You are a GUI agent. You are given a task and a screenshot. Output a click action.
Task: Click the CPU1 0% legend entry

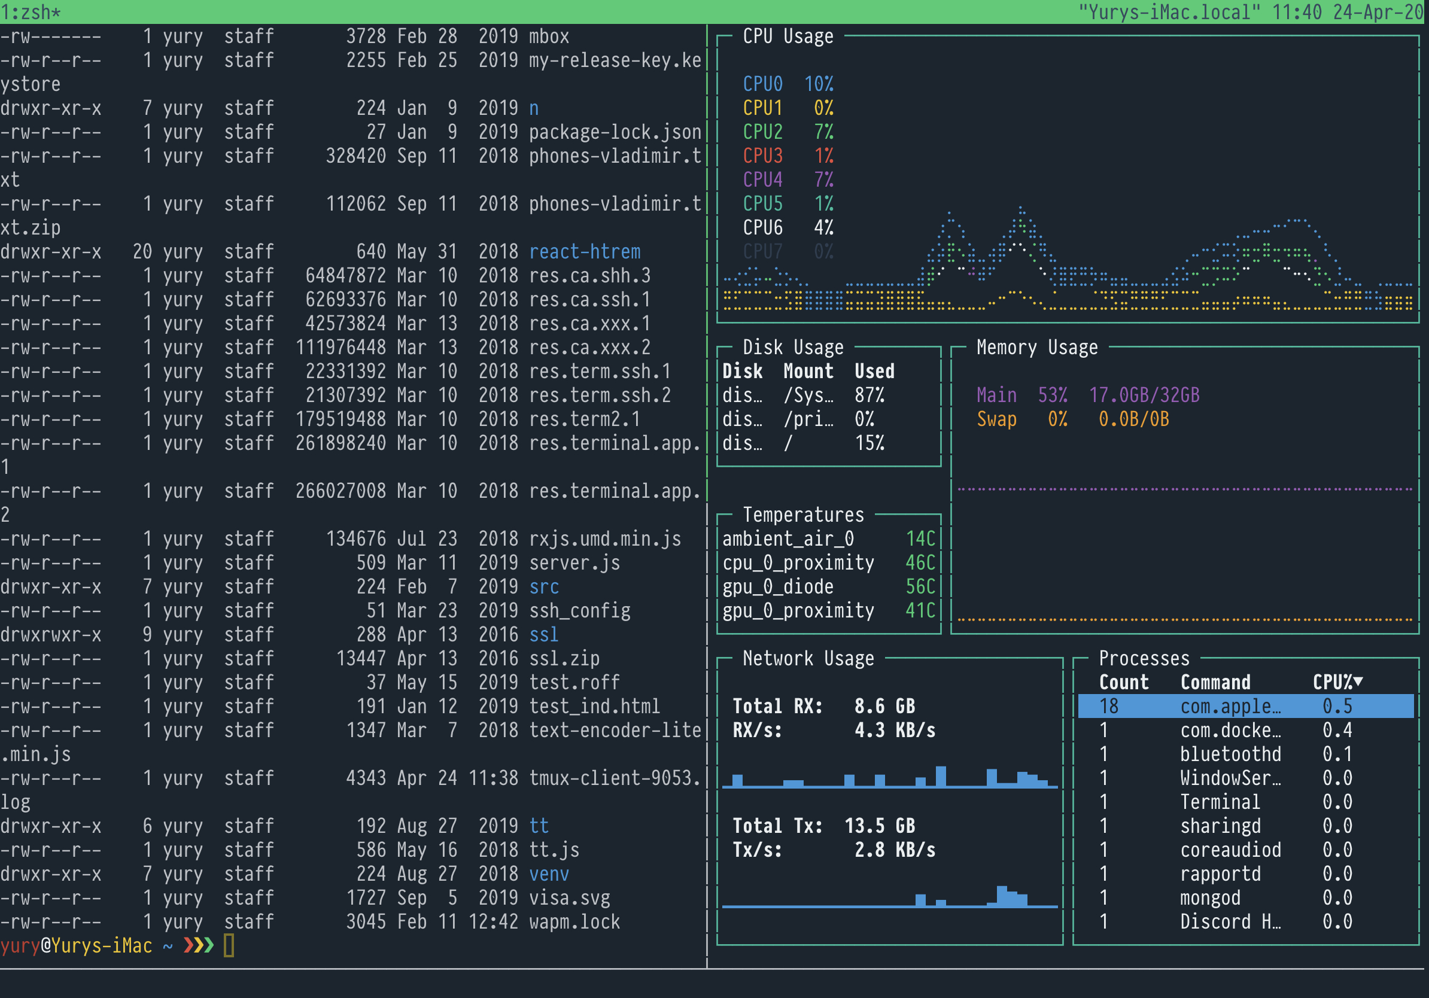click(788, 108)
